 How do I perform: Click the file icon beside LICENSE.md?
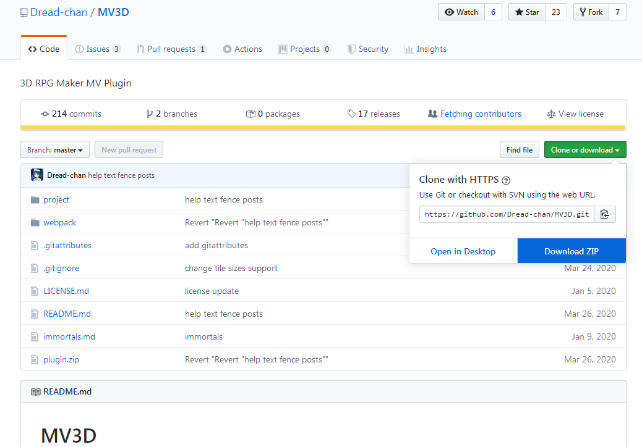35,291
